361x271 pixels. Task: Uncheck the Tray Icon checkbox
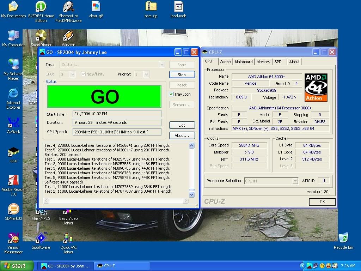tap(171, 94)
